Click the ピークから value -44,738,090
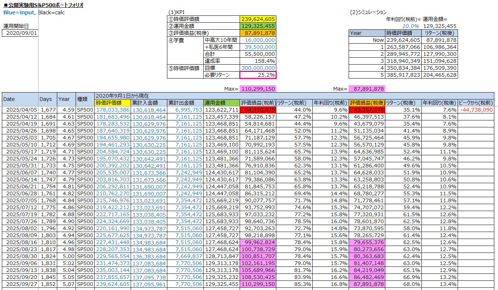Image resolution: width=498 pixels, height=290 pixels. click(476, 110)
